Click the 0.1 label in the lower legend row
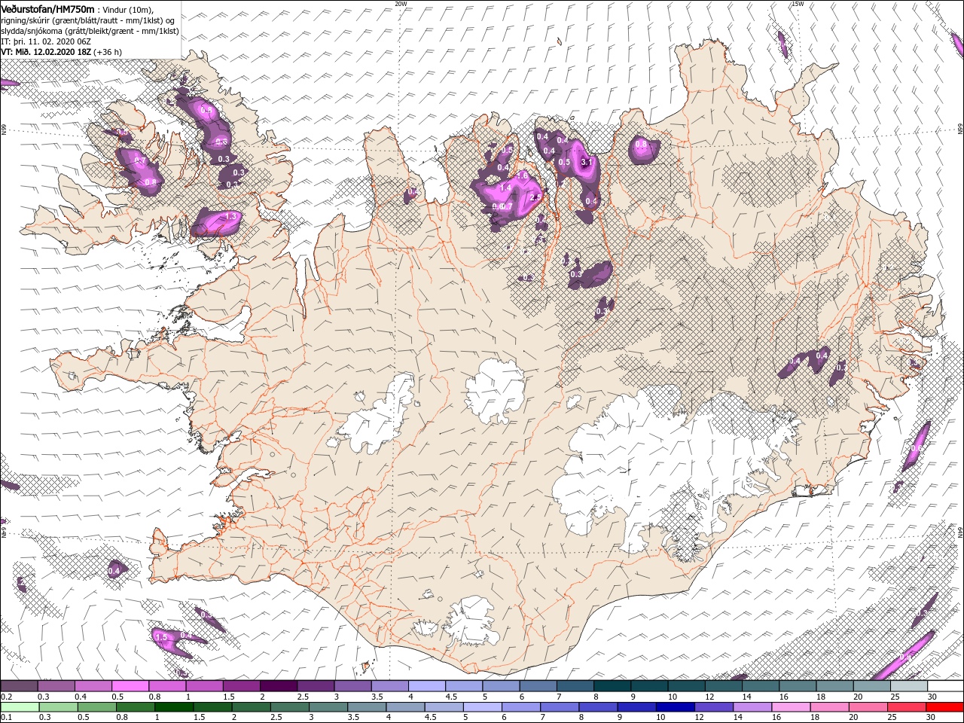Image resolution: width=964 pixels, height=723 pixels. click(x=6, y=718)
